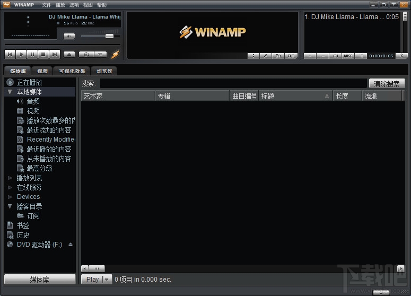The image size is (411, 296).
Task: Switch to the 可视化效果 tab
Action: (72, 71)
